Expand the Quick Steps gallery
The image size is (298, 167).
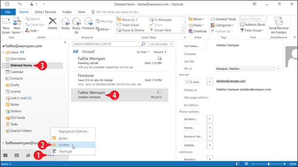(x=183, y=30)
